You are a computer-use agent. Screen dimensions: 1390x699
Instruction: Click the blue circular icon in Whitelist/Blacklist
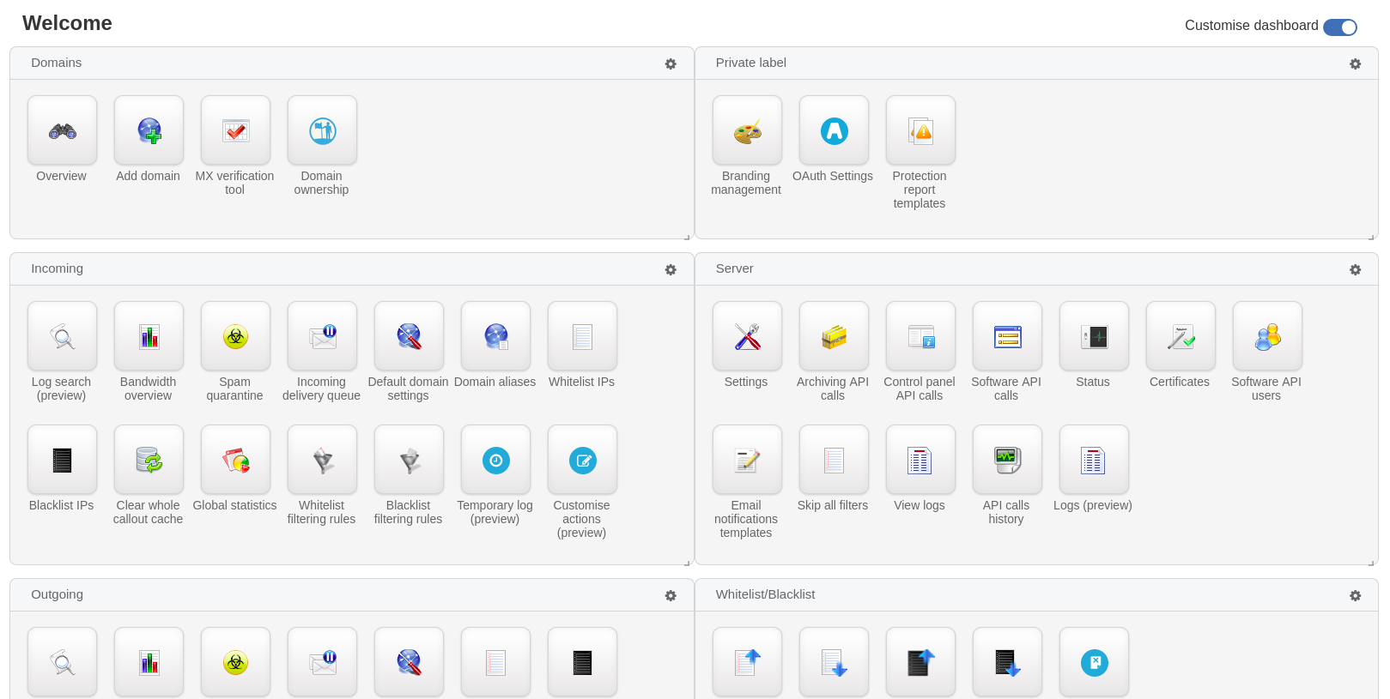tap(1094, 662)
